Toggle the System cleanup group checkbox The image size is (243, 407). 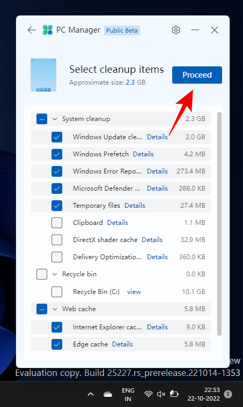(x=42, y=119)
